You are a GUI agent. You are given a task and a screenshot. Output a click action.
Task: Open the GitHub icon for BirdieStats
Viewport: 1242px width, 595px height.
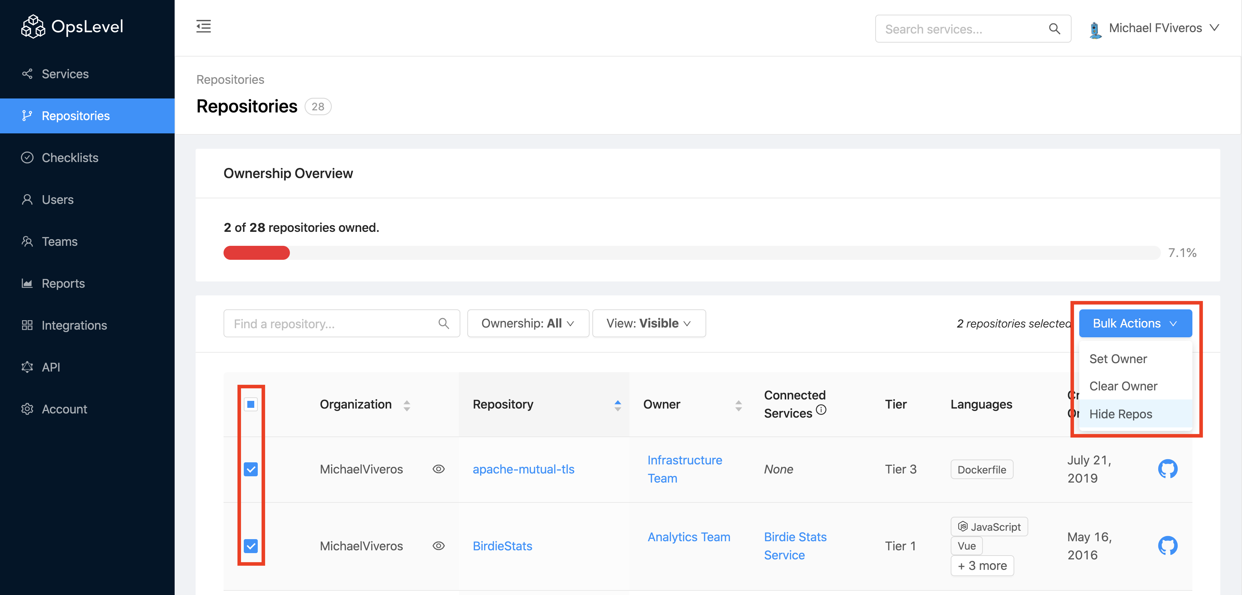pos(1167,545)
